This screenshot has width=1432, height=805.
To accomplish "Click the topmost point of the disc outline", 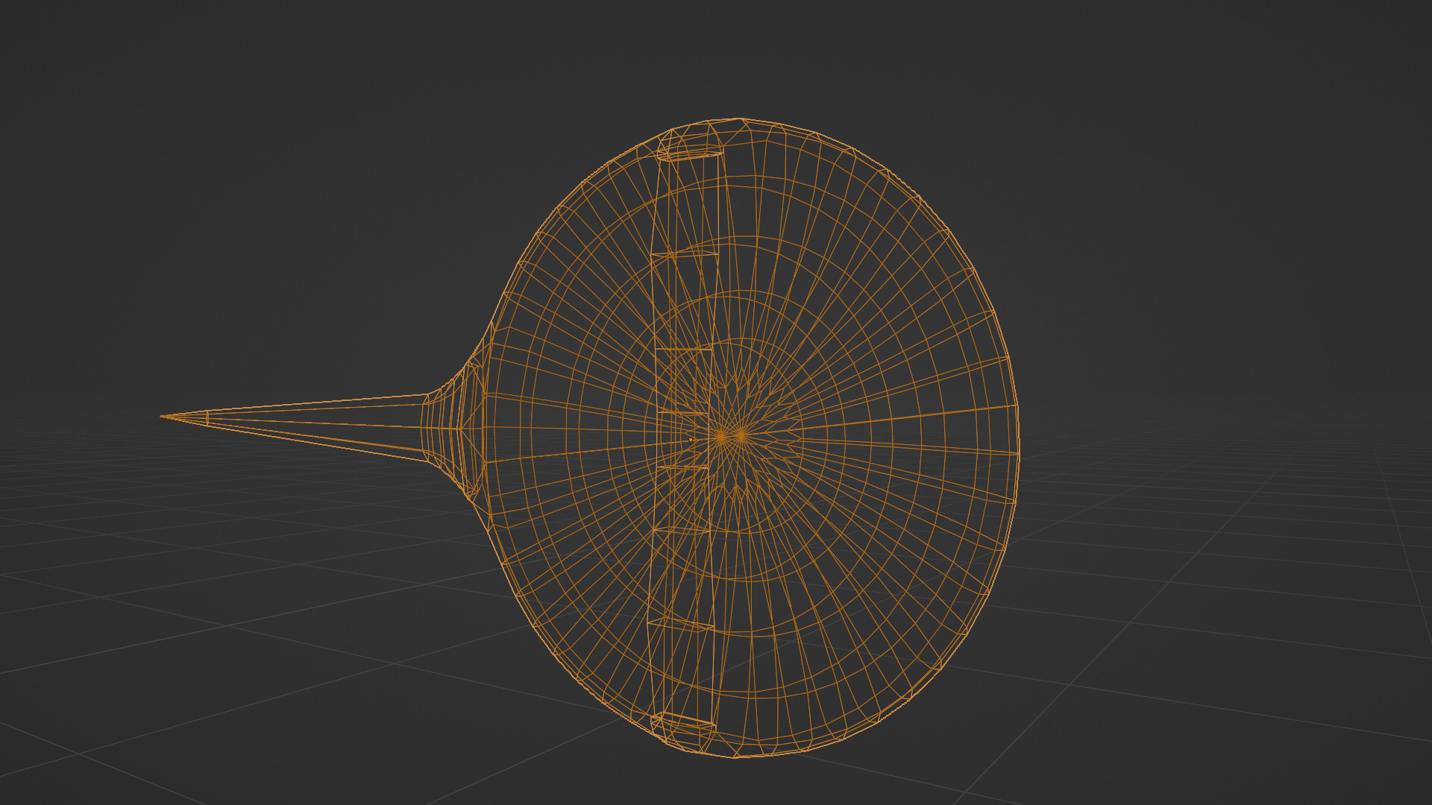I will click(738, 119).
